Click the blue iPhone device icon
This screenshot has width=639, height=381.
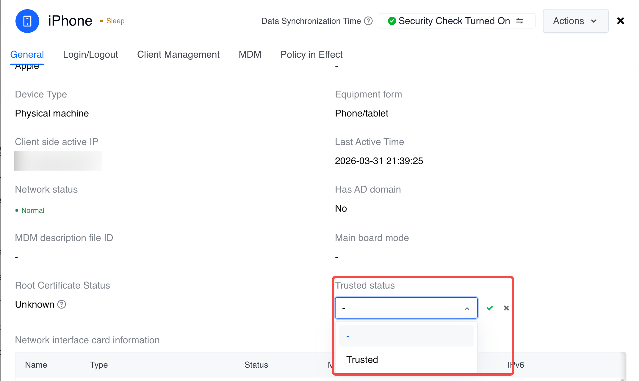coord(27,21)
